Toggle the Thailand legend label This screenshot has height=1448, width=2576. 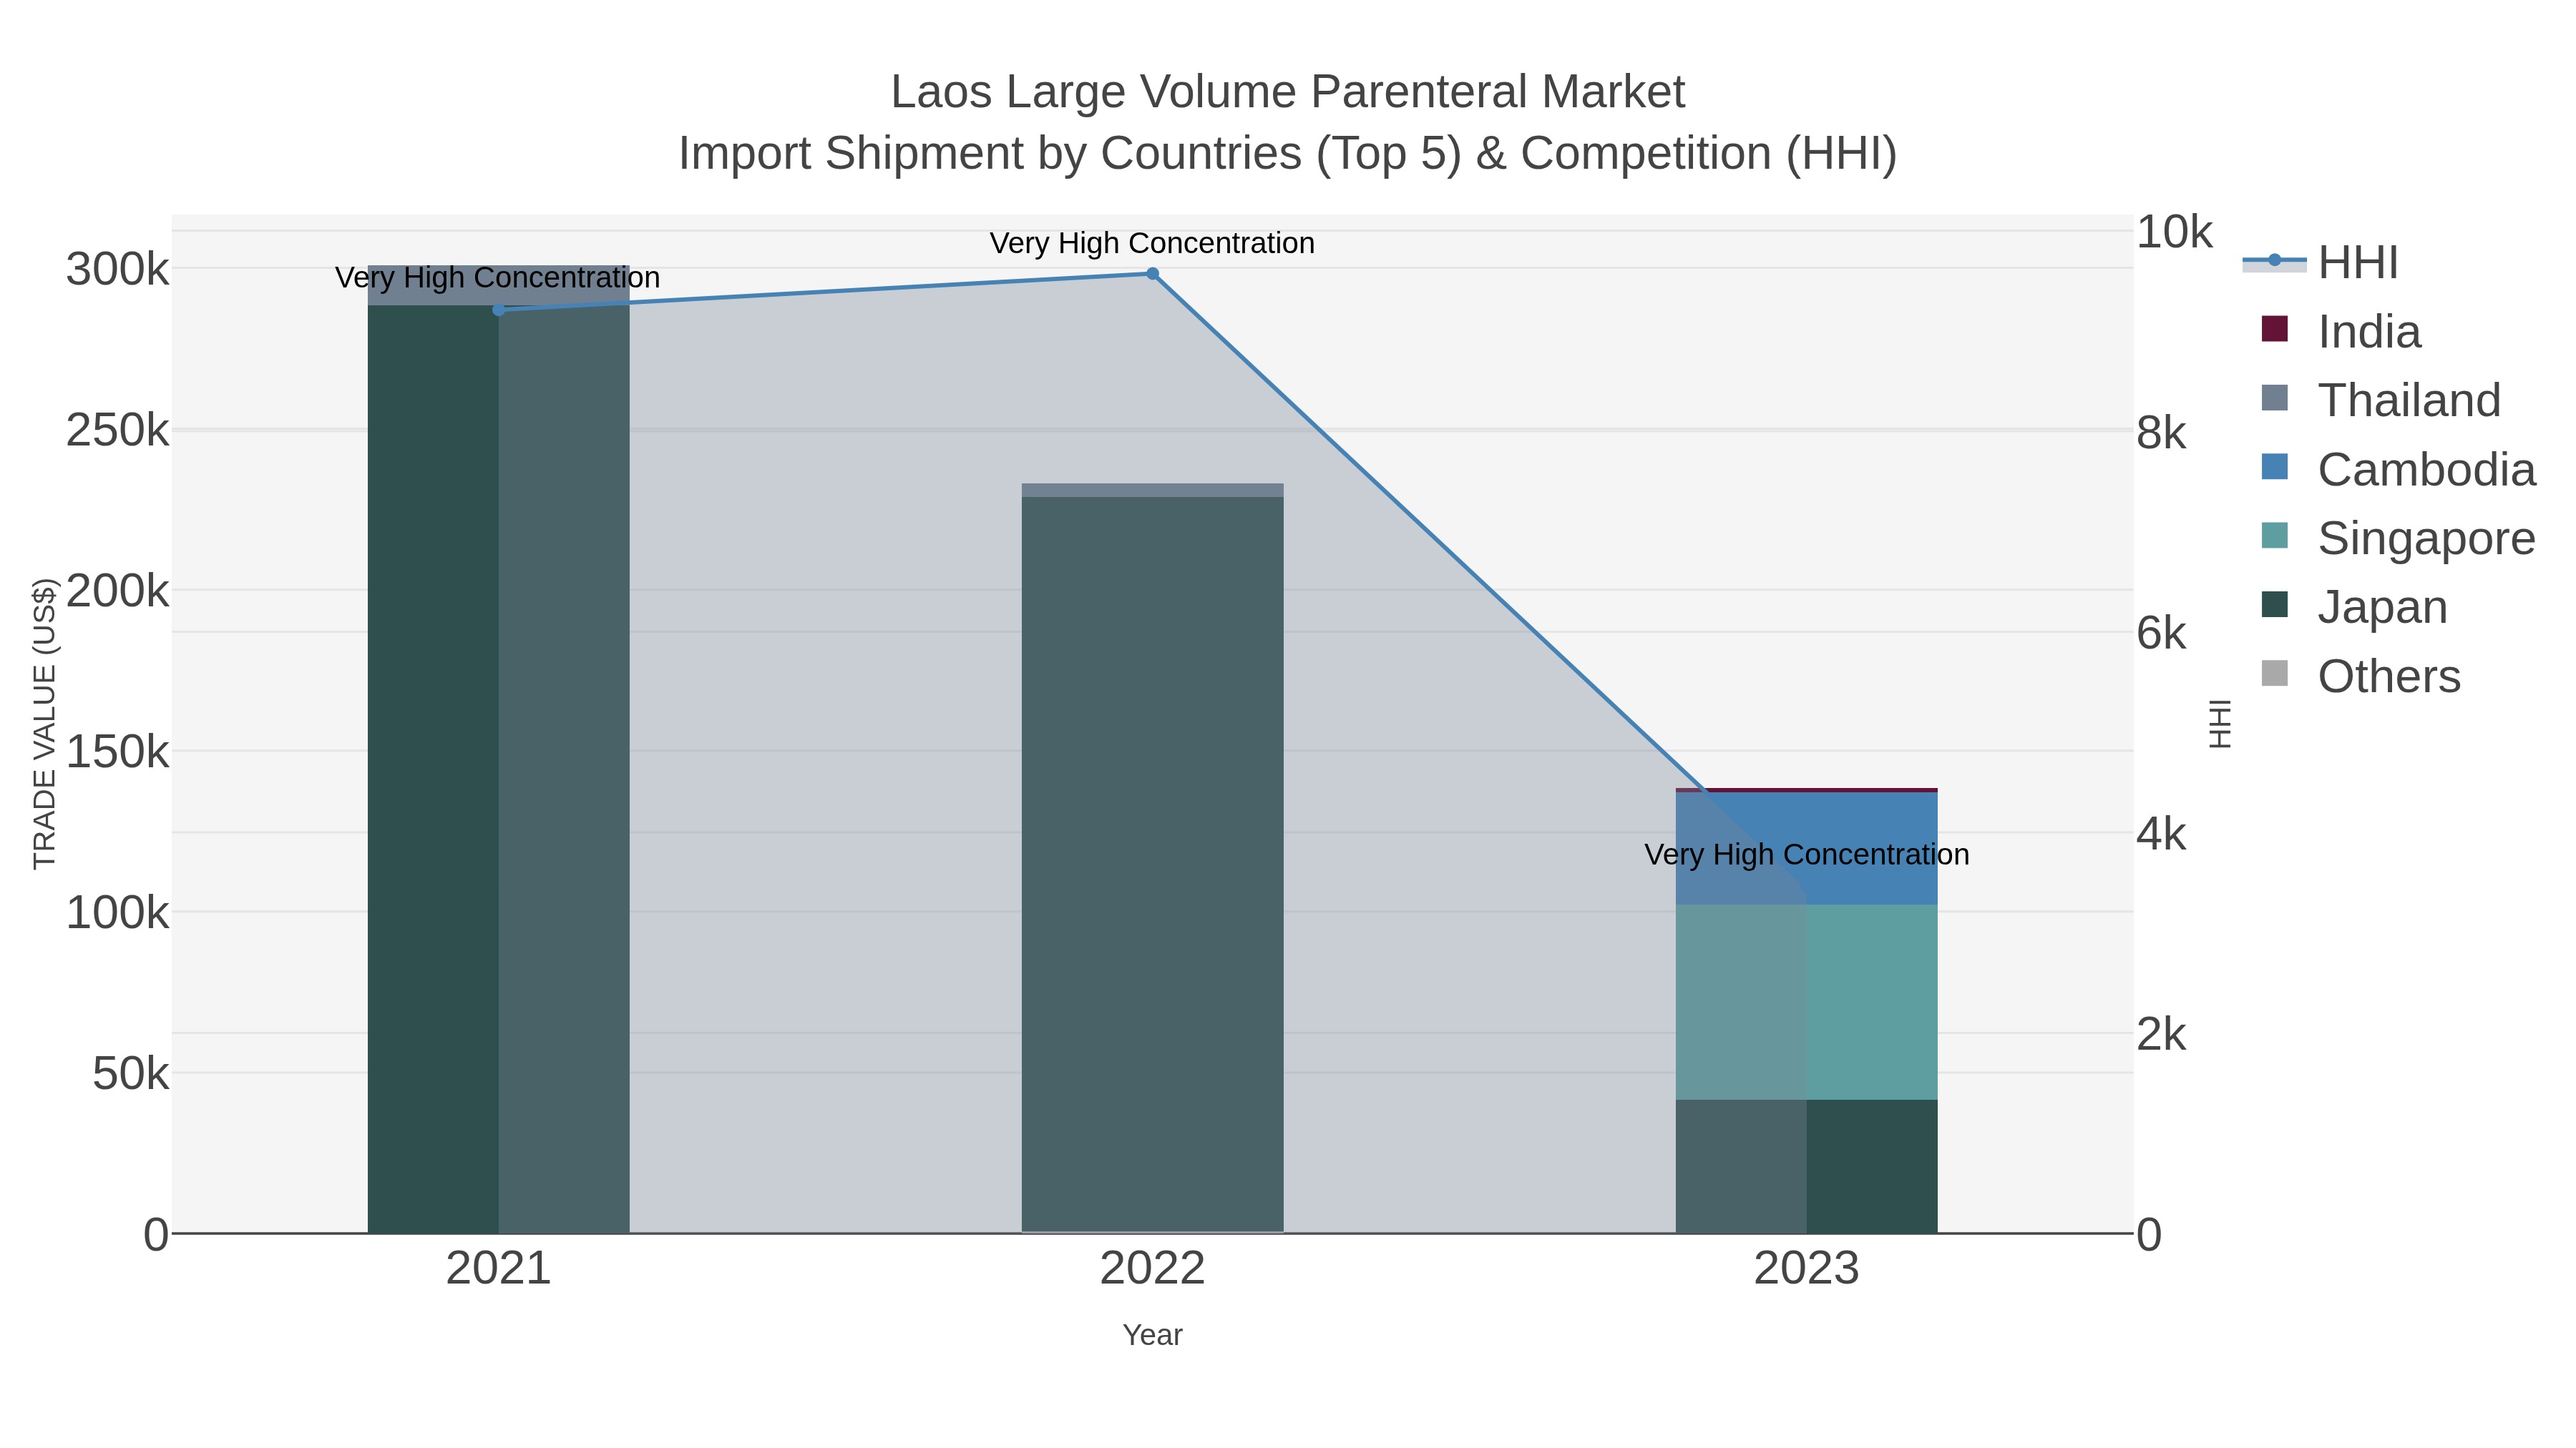coord(2409,400)
